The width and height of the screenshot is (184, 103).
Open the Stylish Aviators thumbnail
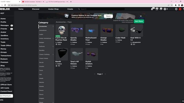coord(92,54)
